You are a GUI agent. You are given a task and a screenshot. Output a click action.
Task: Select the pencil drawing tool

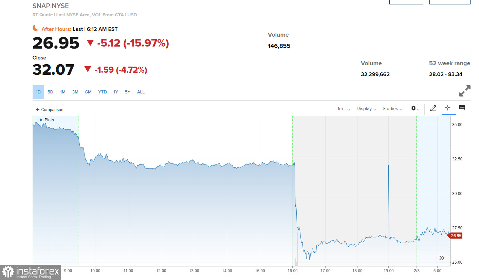(433, 108)
